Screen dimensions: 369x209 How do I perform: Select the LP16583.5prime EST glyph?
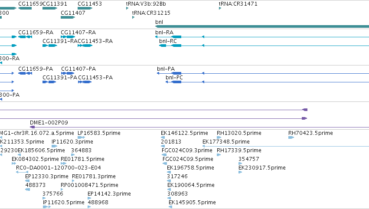click(x=81, y=137)
